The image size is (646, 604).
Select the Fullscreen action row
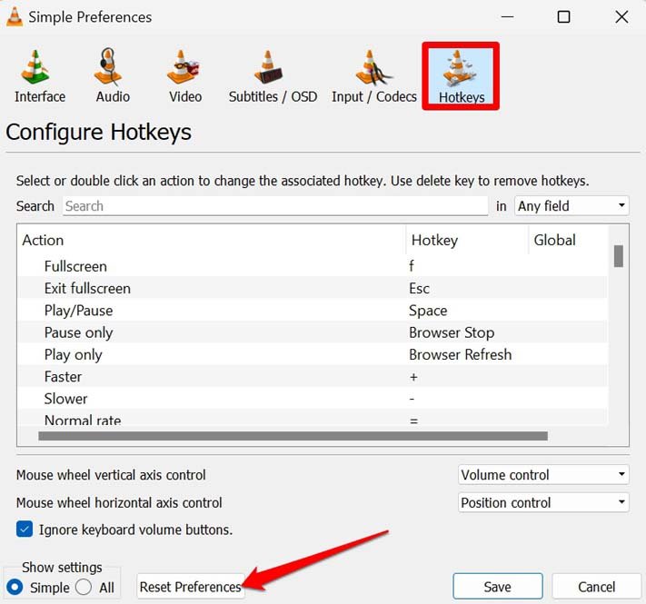[x=313, y=266]
